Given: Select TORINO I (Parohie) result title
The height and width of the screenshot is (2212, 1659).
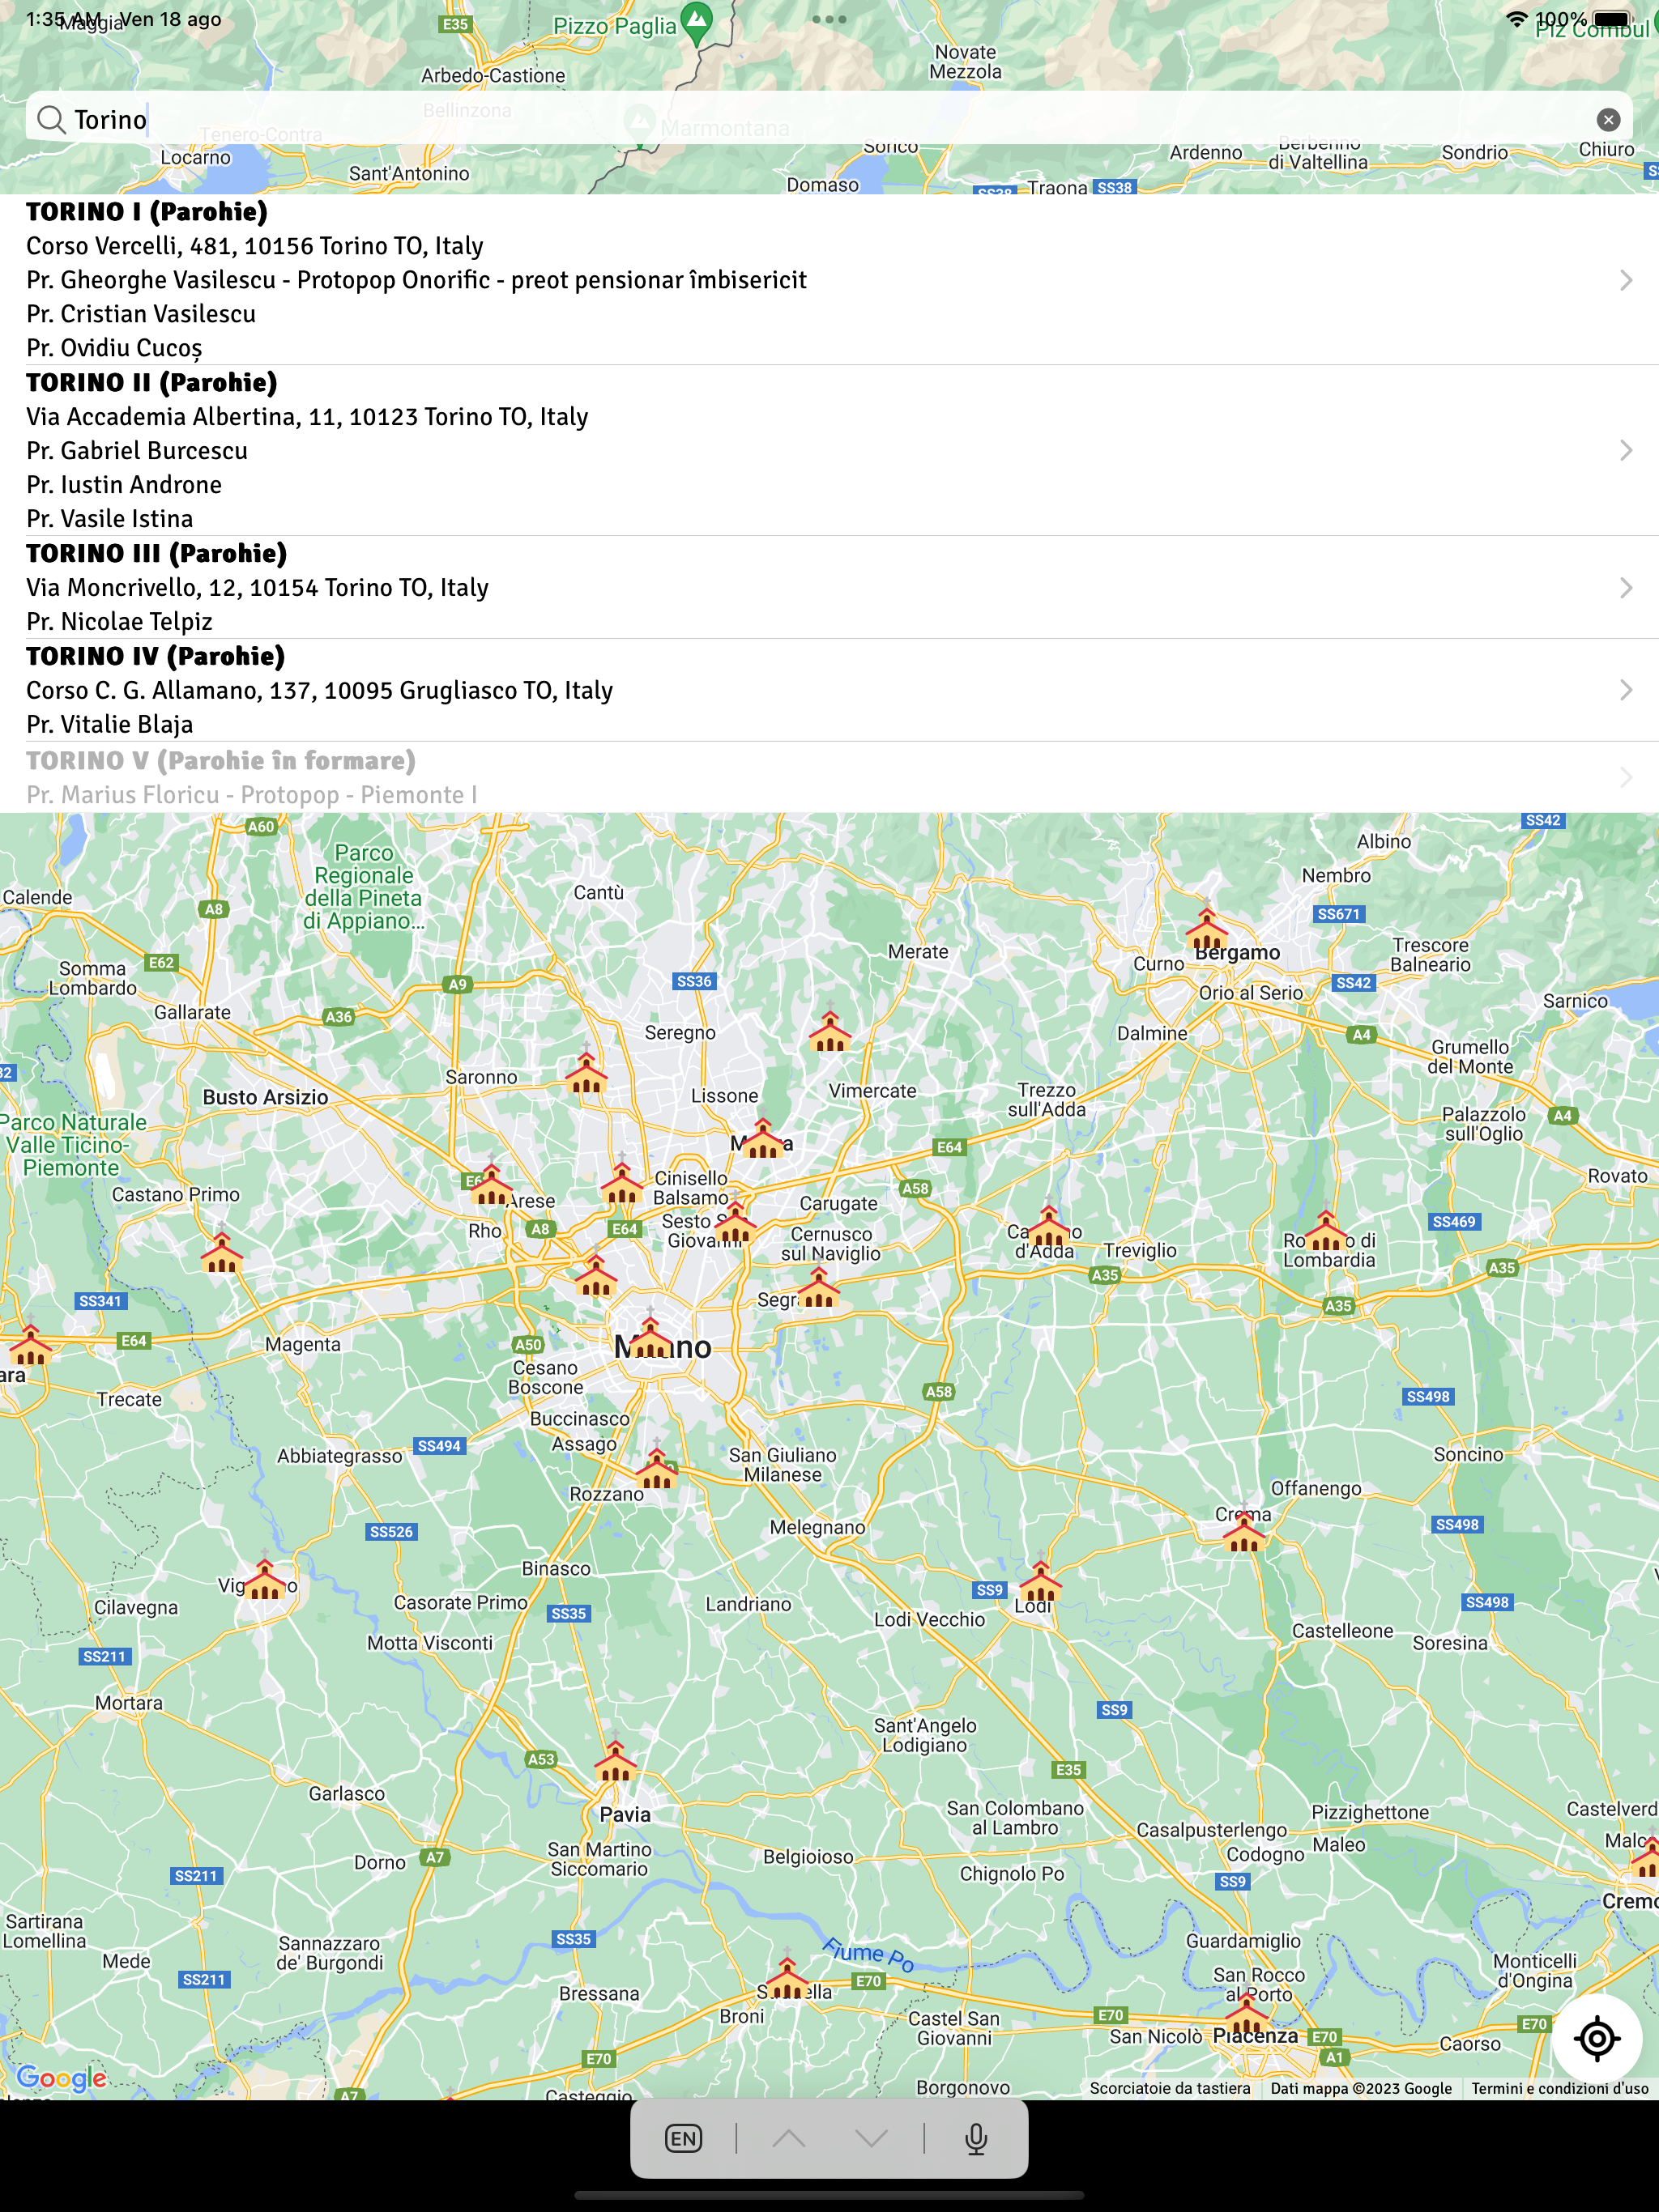Looking at the screenshot, I should [147, 212].
